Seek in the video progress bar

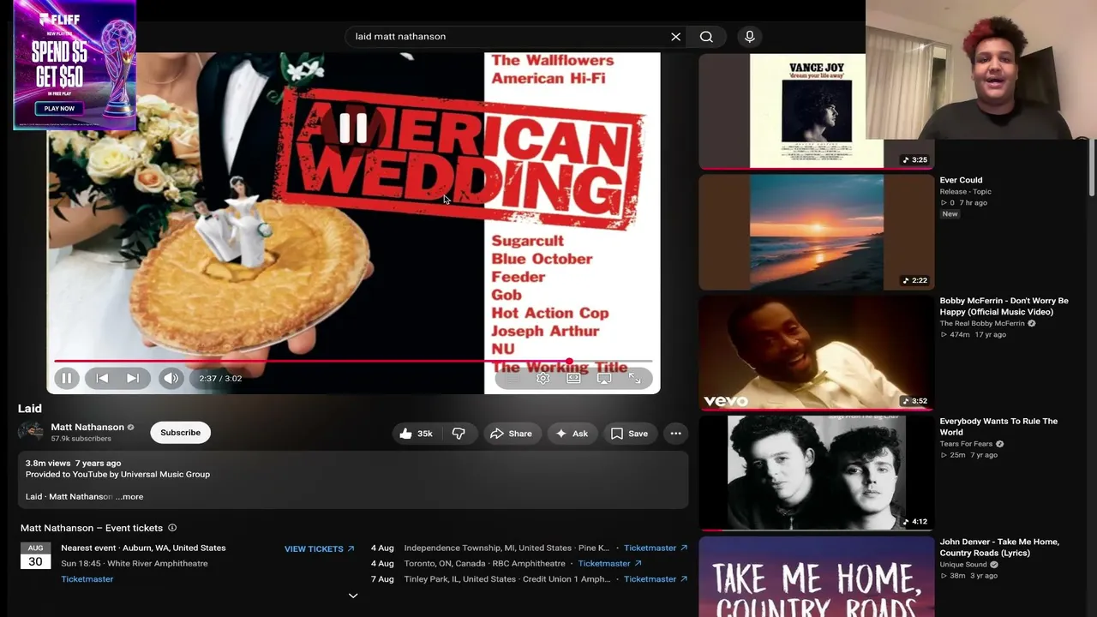click(353, 361)
